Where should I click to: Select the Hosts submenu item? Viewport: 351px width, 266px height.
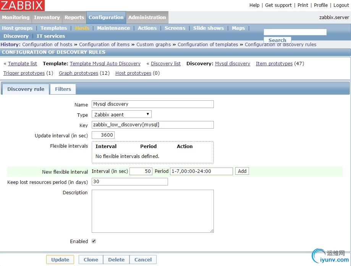click(x=82, y=28)
